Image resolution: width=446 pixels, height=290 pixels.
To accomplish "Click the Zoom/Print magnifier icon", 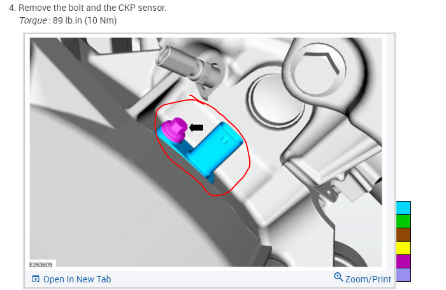I will 338,277.
